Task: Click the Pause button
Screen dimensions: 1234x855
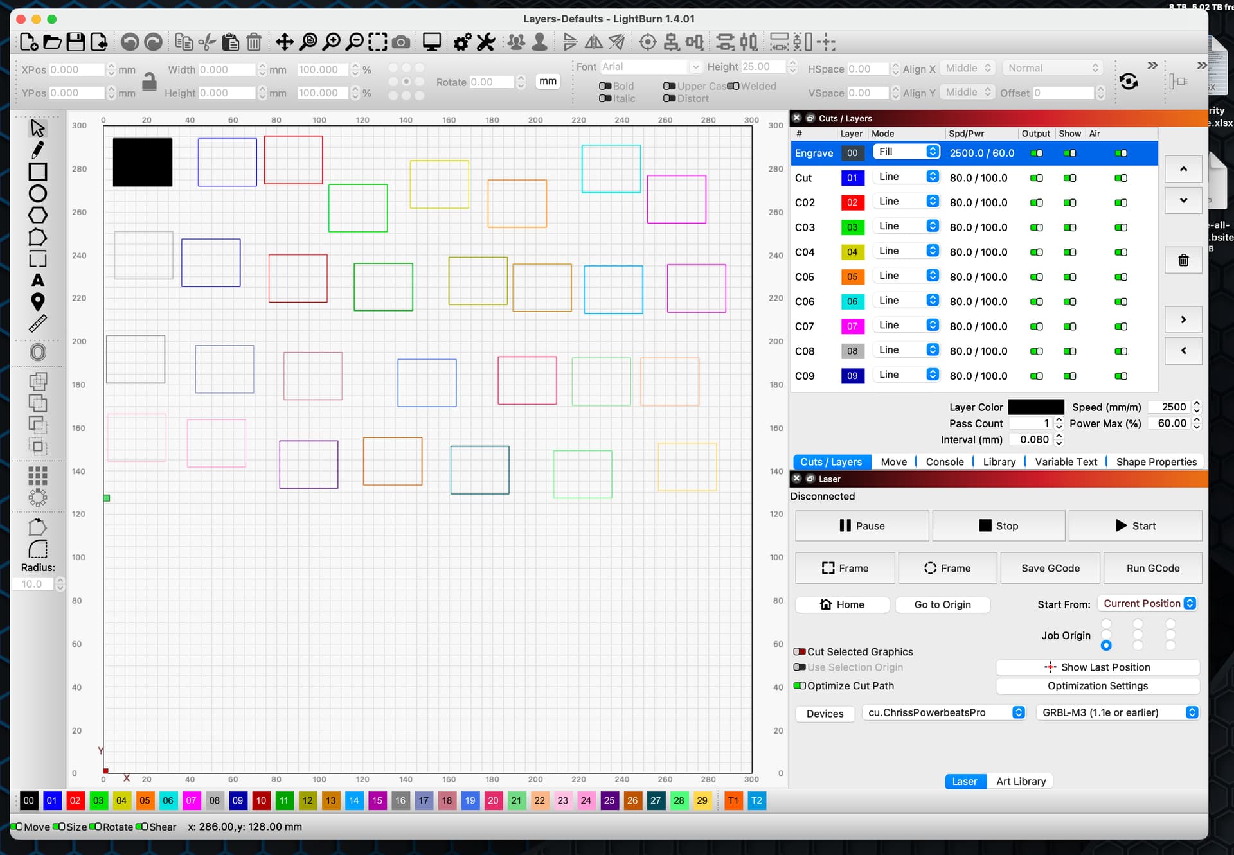Action: click(x=862, y=526)
